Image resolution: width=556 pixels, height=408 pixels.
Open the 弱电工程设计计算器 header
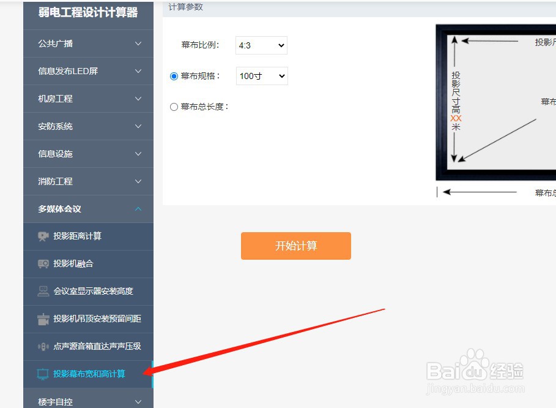pyautogui.click(x=87, y=12)
